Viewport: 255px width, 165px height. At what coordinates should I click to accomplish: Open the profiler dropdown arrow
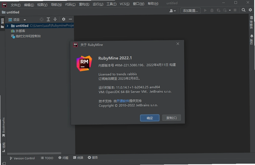click(x=230, y=10)
